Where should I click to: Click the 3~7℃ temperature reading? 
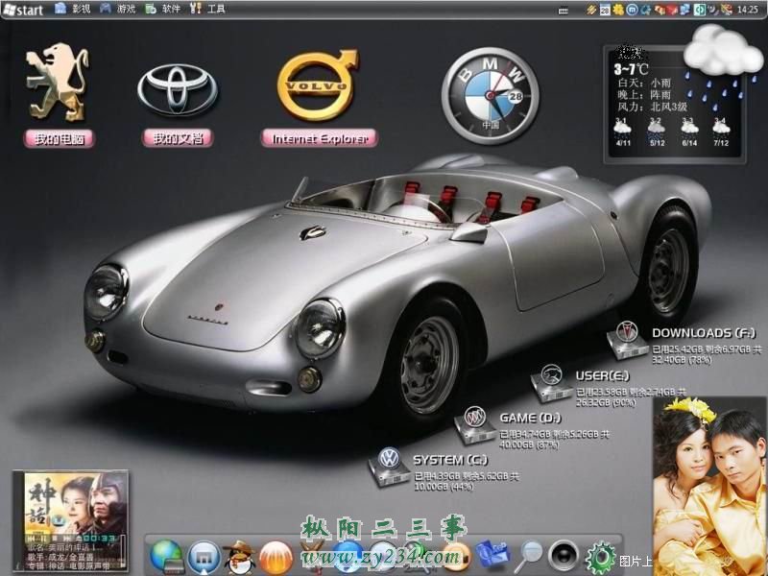point(632,69)
